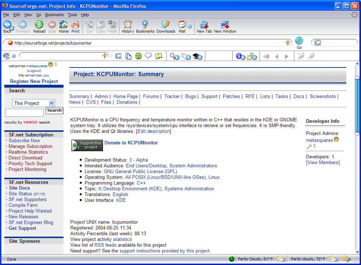Click the Mail toolbar icon
361x265 pixels.
tap(182, 25)
